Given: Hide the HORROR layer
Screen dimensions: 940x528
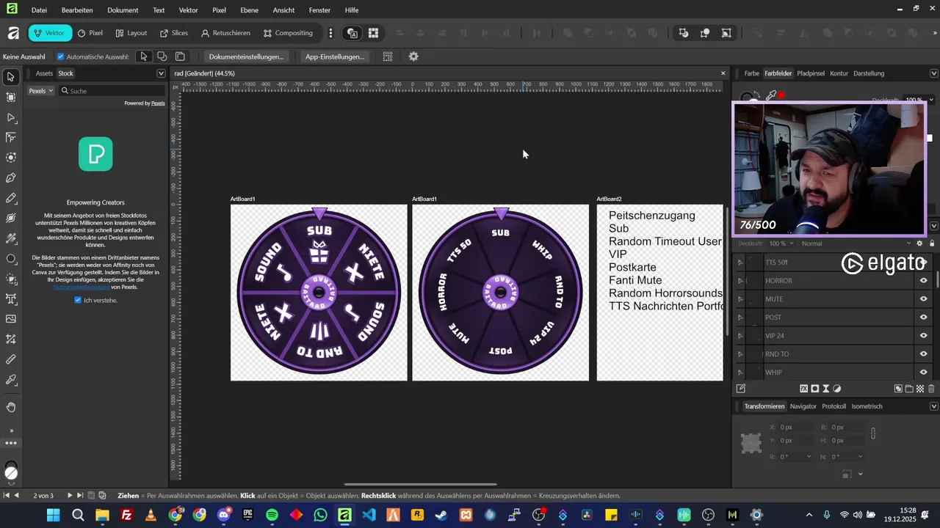Looking at the screenshot, I should 924,281.
